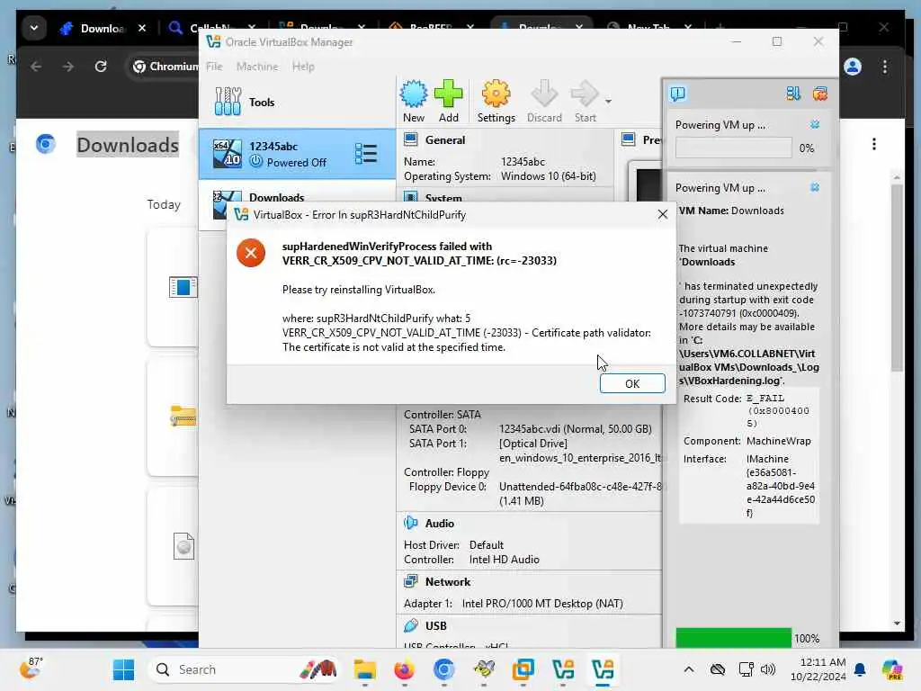Open the Help menu in VirtualBox Manager

tap(303, 67)
